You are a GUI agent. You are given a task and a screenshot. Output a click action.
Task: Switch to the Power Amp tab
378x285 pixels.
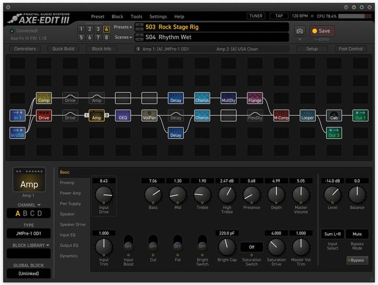coord(70,193)
